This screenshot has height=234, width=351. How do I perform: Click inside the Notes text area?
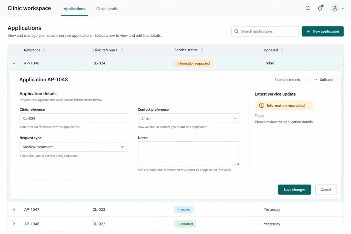(x=189, y=154)
